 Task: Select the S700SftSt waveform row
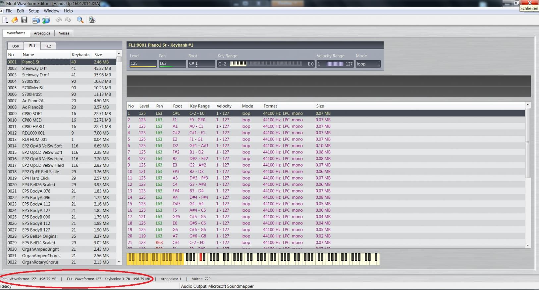pyautogui.click(x=62, y=81)
